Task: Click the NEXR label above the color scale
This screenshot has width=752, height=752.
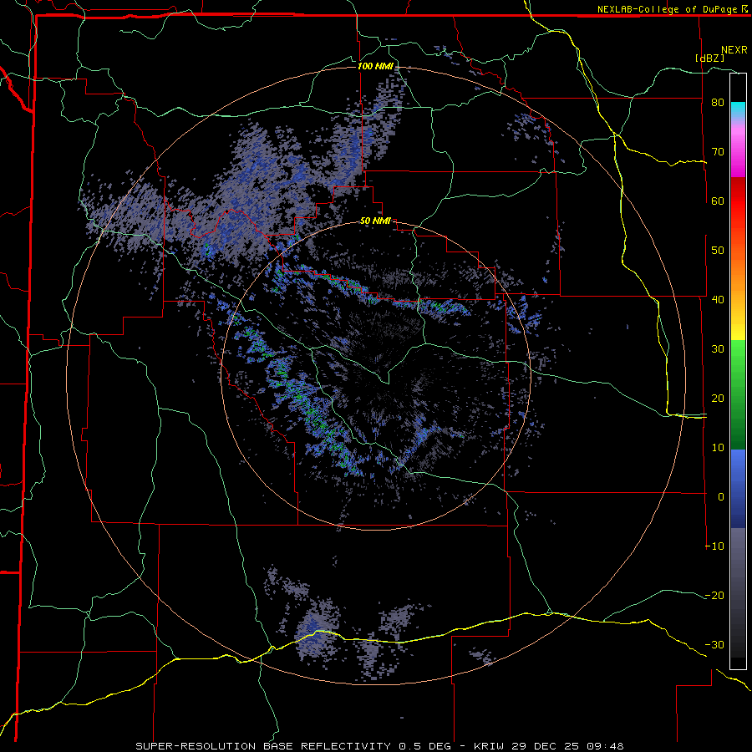Action: click(734, 50)
